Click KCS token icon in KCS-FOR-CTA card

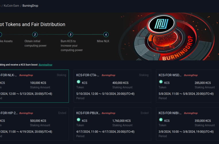point(78,82)
